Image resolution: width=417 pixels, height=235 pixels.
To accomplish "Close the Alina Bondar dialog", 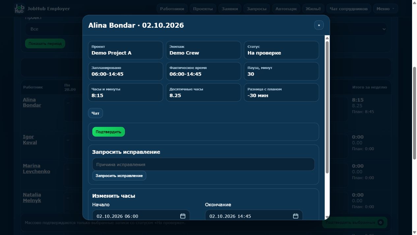I will coord(319,25).
